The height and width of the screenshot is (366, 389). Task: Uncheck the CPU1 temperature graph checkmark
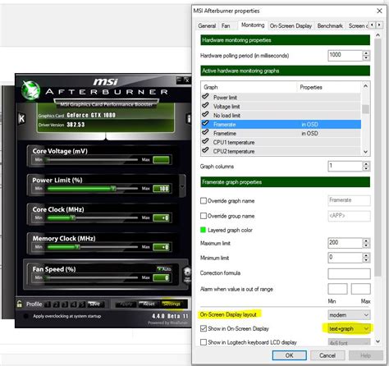point(205,142)
